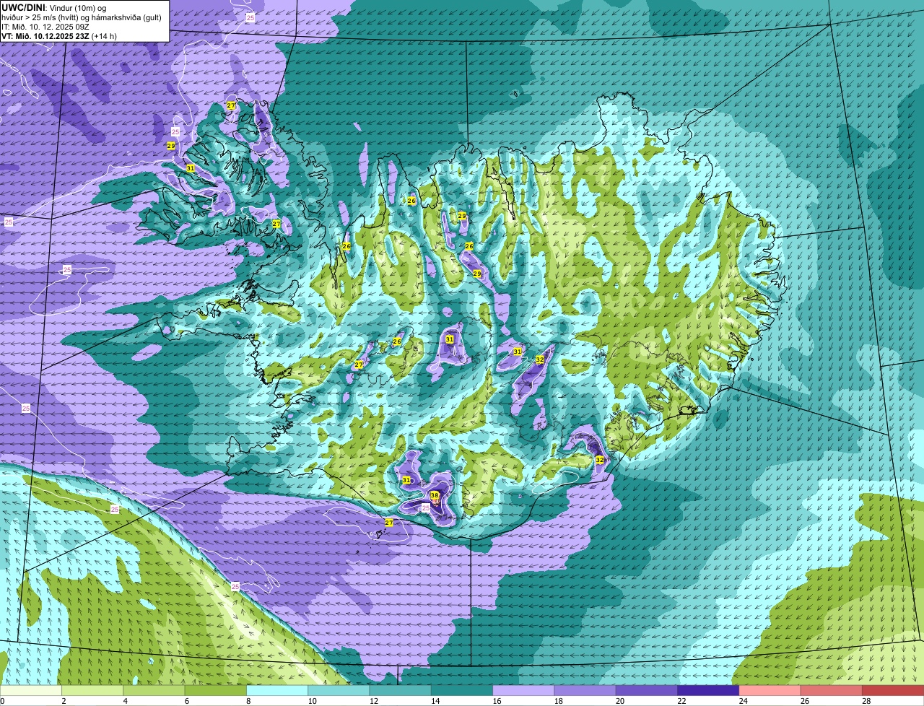Screen dimensions: 924x706
Task: Click the legend scale value 10
Action: point(311,701)
